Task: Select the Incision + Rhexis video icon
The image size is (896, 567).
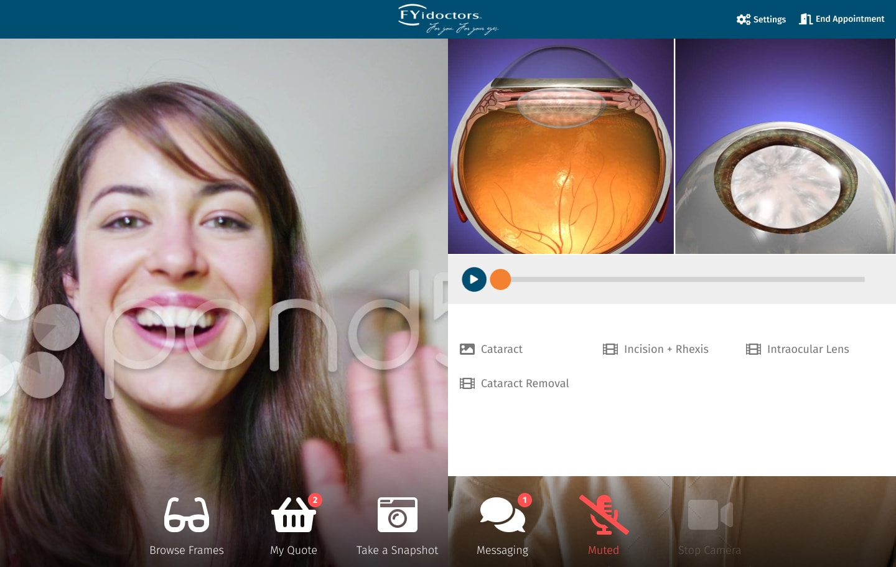Action: coord(610,349)
